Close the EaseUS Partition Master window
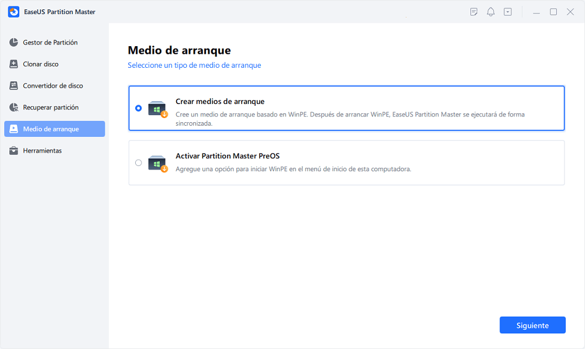This screenshot has height=349, width=585. pyautogui.click(x=570, y=12)
